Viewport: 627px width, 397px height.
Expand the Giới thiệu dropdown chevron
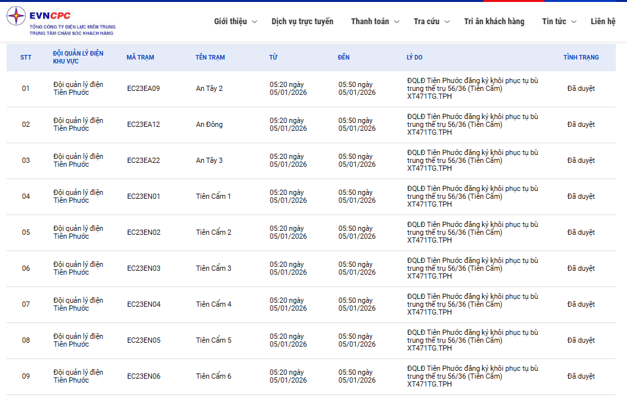[x=255, y=22]
